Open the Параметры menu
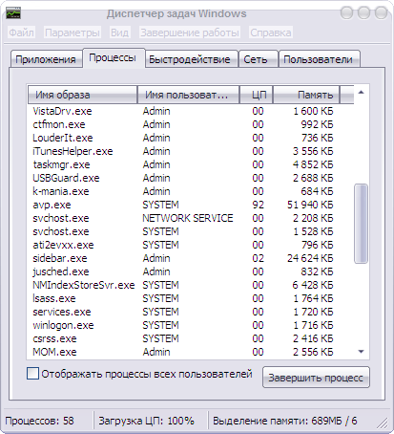The image size is (394, 434). (73, 33)
